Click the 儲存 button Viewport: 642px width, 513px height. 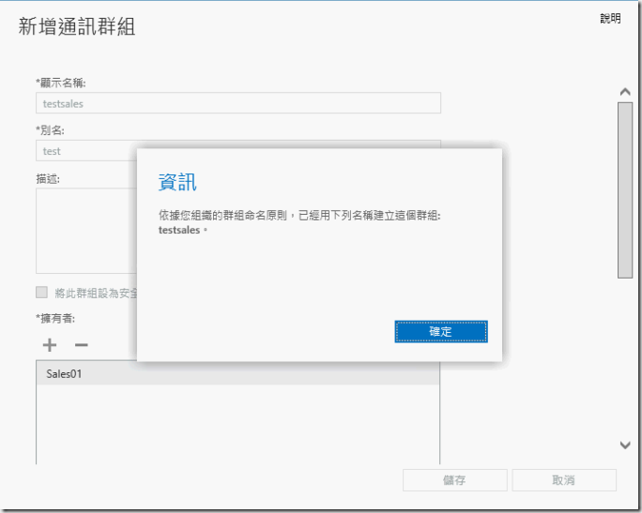coord(454,480)
